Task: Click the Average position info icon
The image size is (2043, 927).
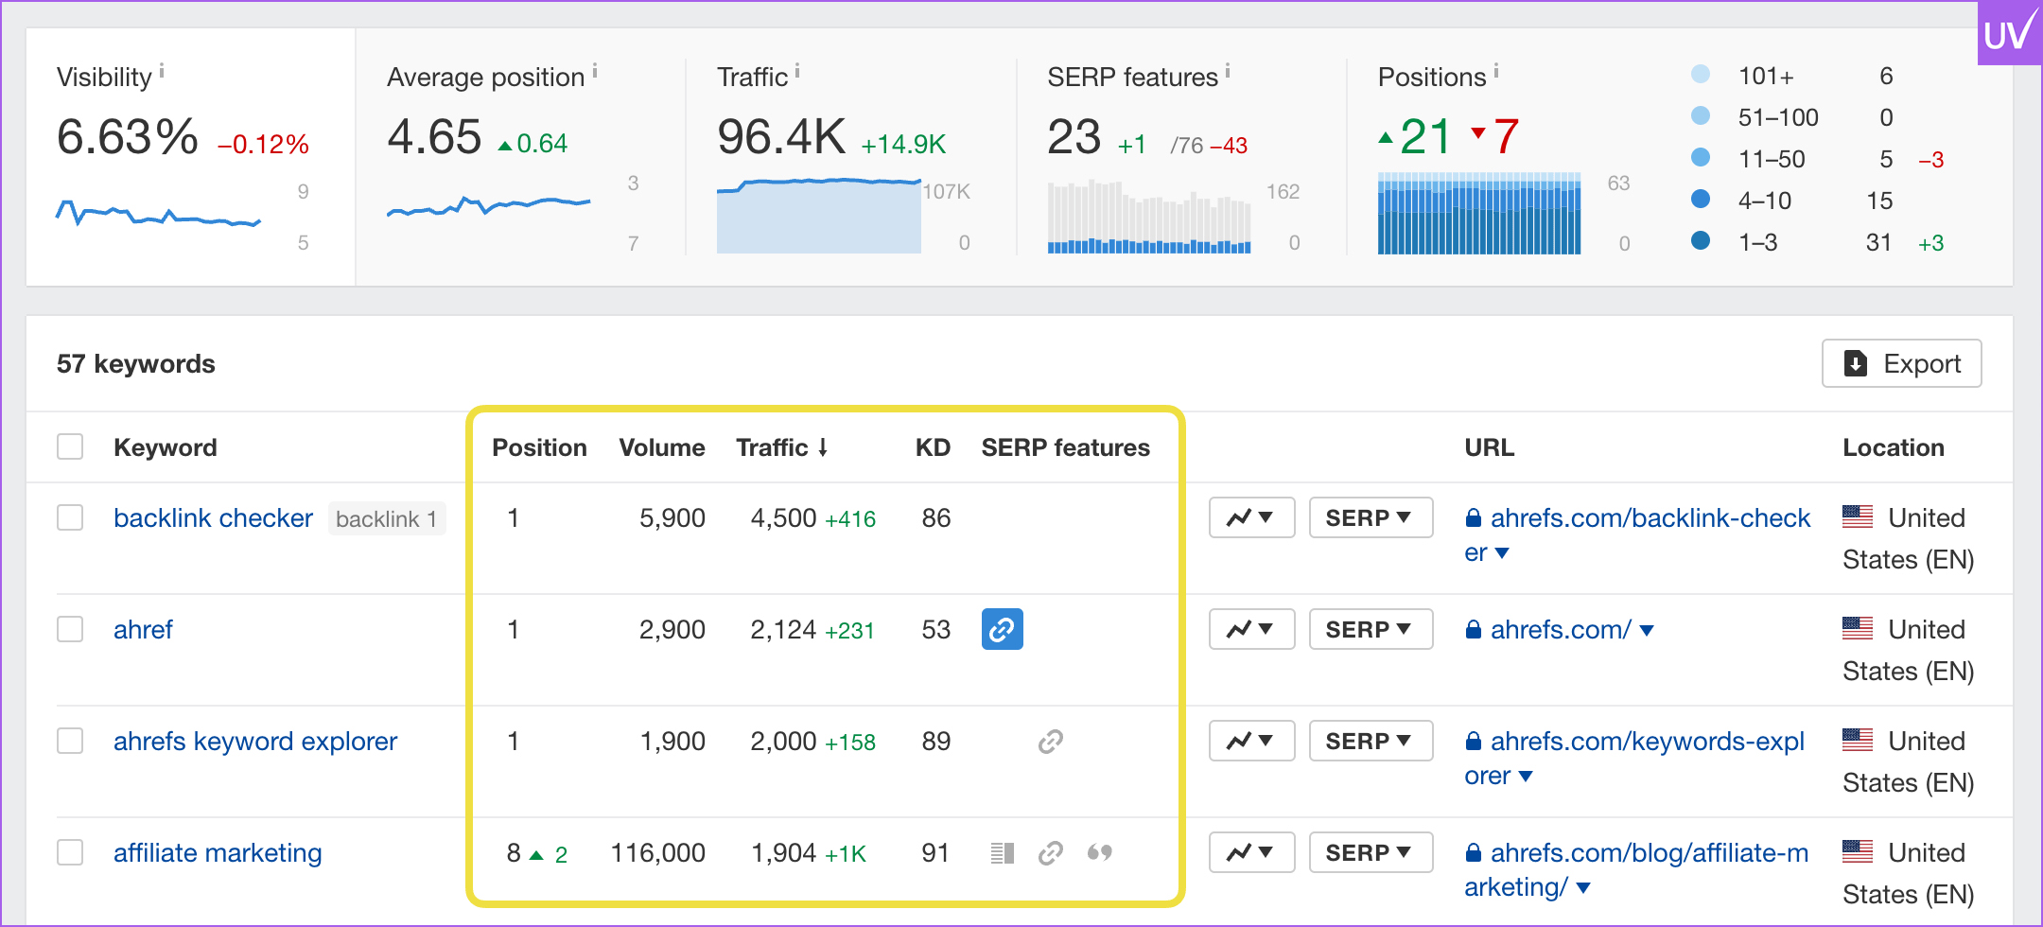Action: [595, 71]
